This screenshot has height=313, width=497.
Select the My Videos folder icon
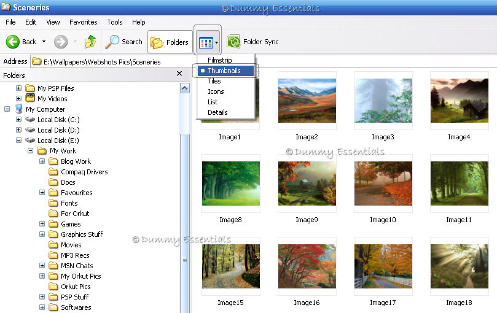pos(30,98)
